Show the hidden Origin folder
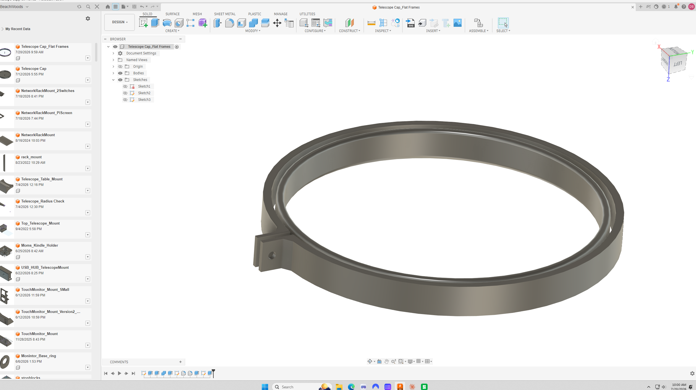The width and height of the screenshot is (696, 390). pyautogui.click(x=120, y=67)
